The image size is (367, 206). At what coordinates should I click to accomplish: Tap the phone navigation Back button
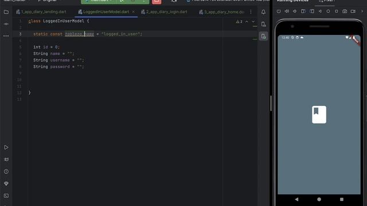297,199
